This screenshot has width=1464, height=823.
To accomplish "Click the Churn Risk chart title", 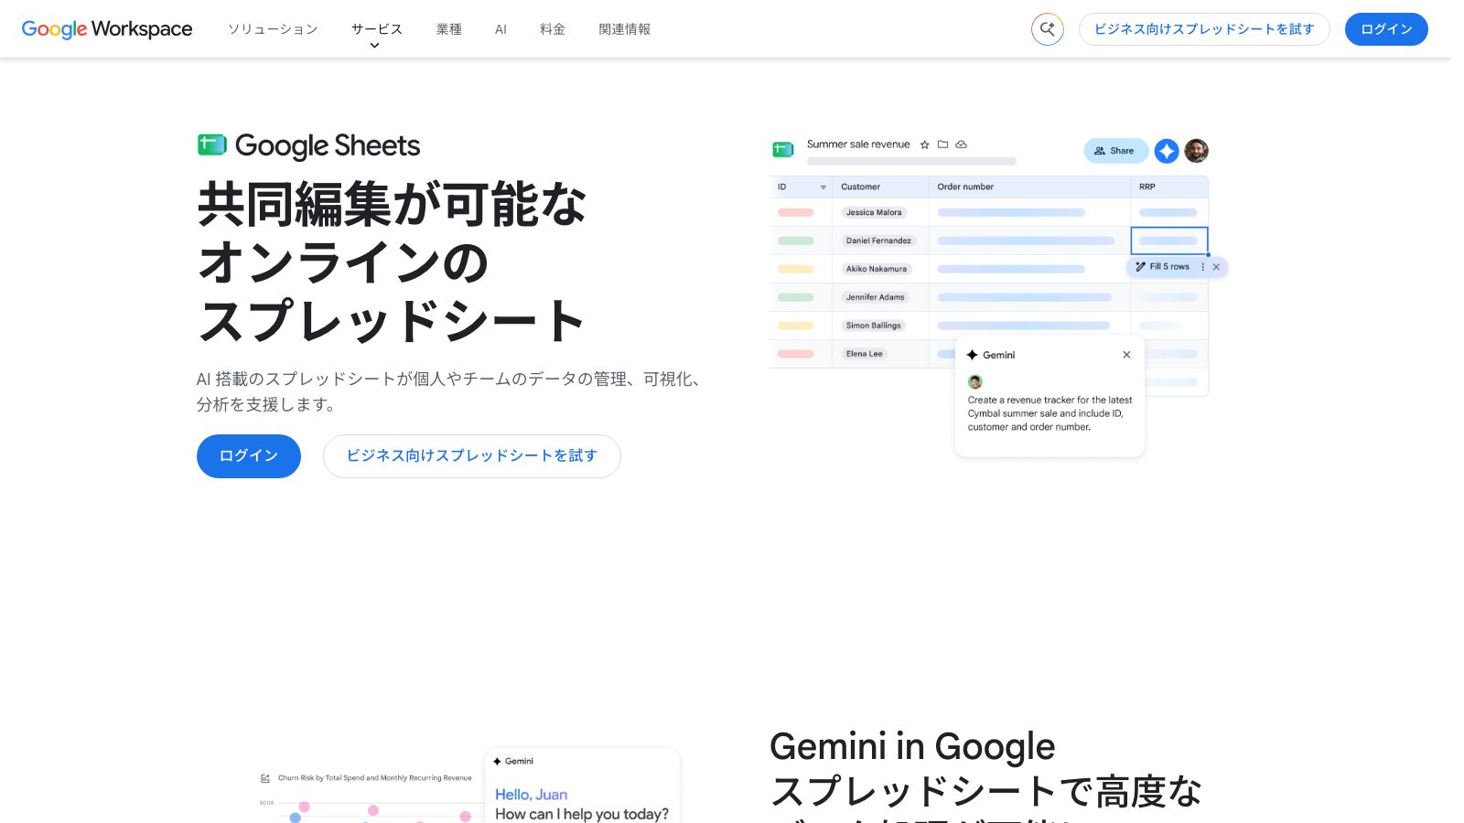I will click(375, 778).
